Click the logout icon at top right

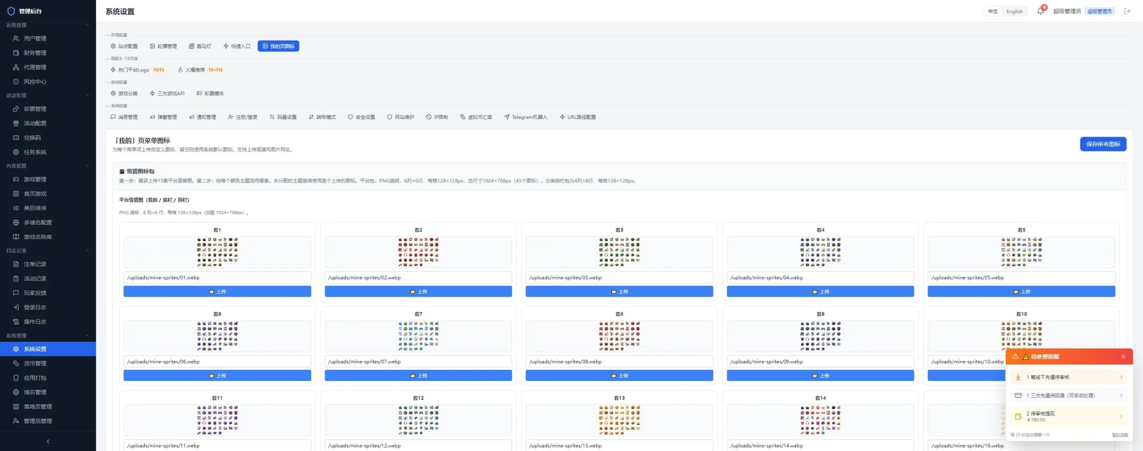pos(1127,11)
